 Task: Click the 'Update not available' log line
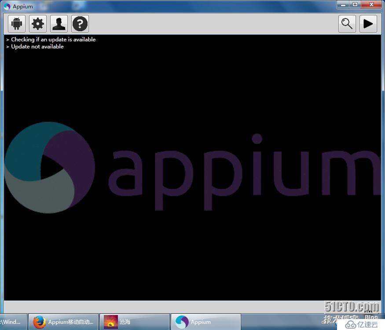(37, 46)
